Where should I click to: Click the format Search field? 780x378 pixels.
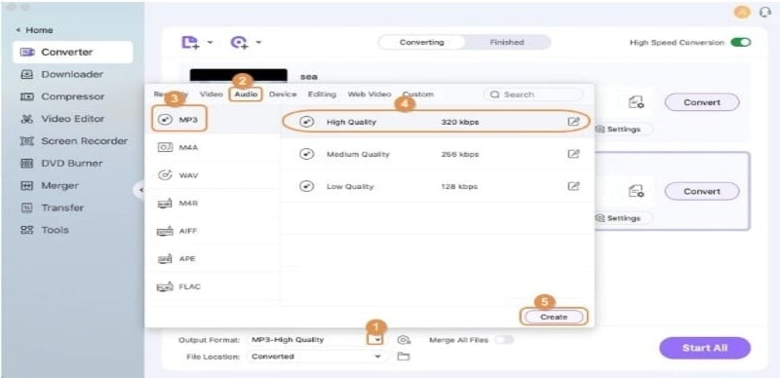pyautogui.click(x=532, y=94)
